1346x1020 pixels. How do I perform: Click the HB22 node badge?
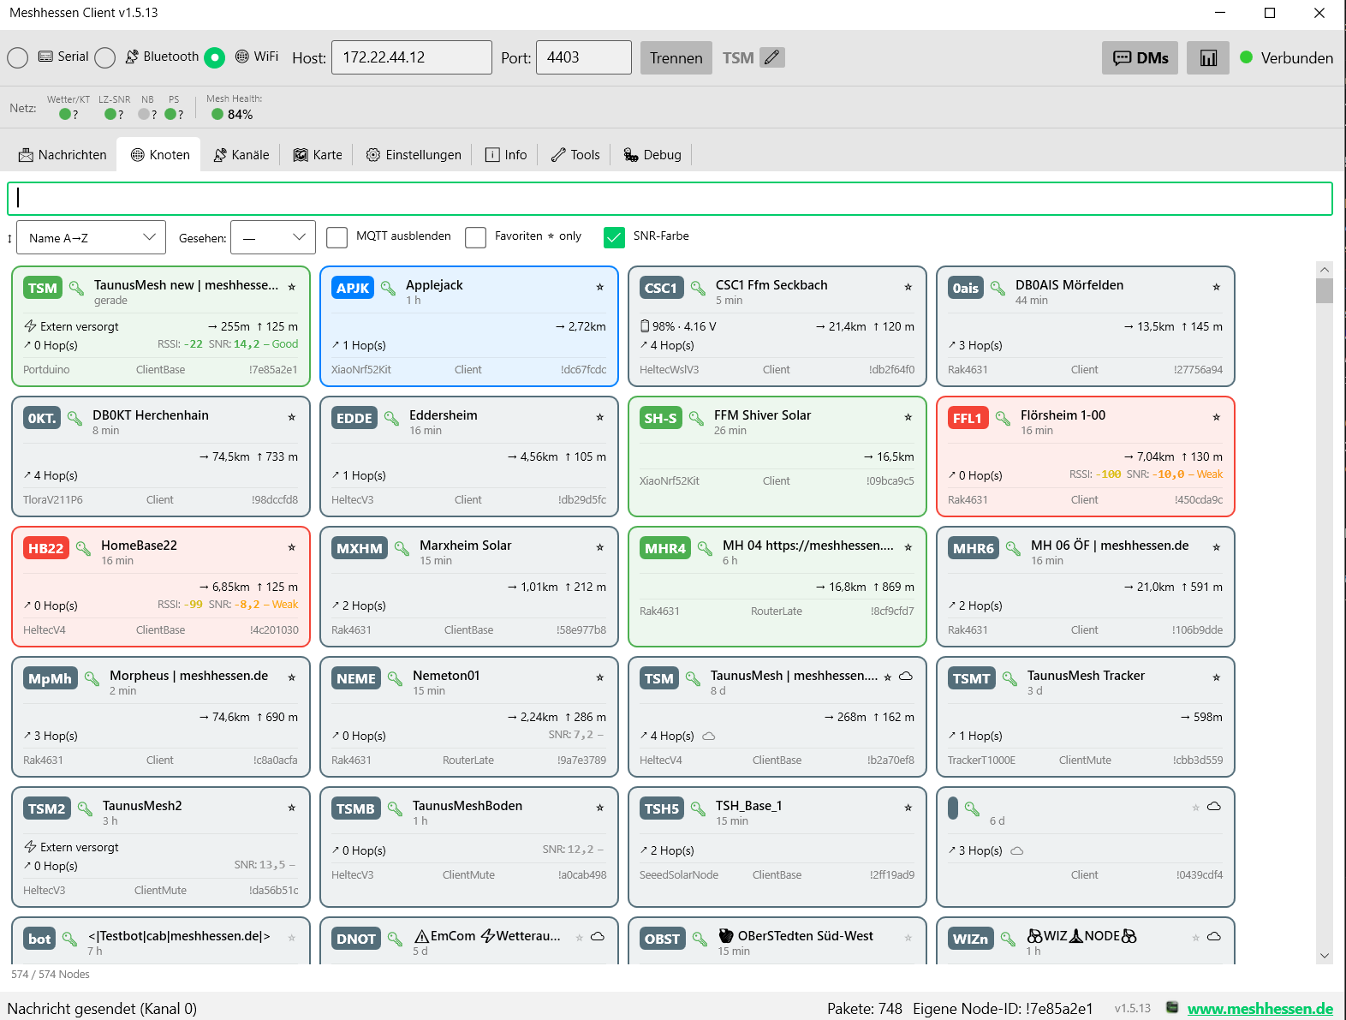46,548
